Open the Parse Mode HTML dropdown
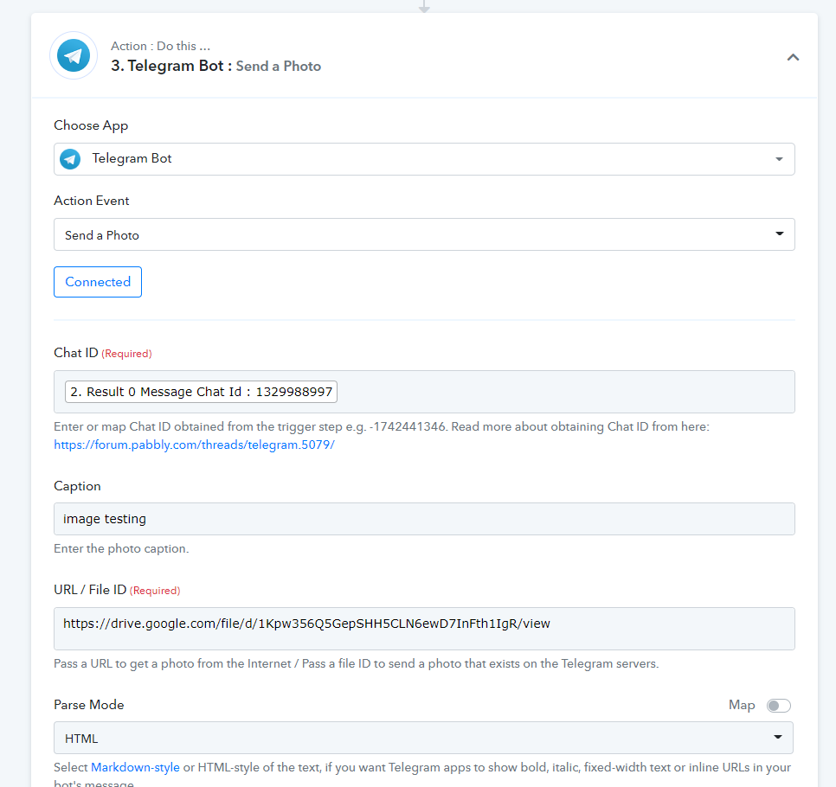This screenshot has width=836, height=787. coord(423,738)
